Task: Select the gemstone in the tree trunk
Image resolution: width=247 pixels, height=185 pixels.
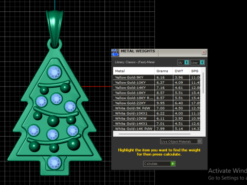Action: pyautogui.click(x=55, y=163)
